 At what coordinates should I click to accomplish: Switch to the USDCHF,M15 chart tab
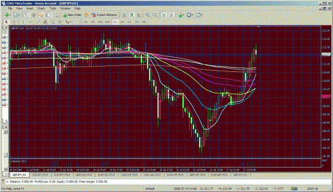(129, 175)
